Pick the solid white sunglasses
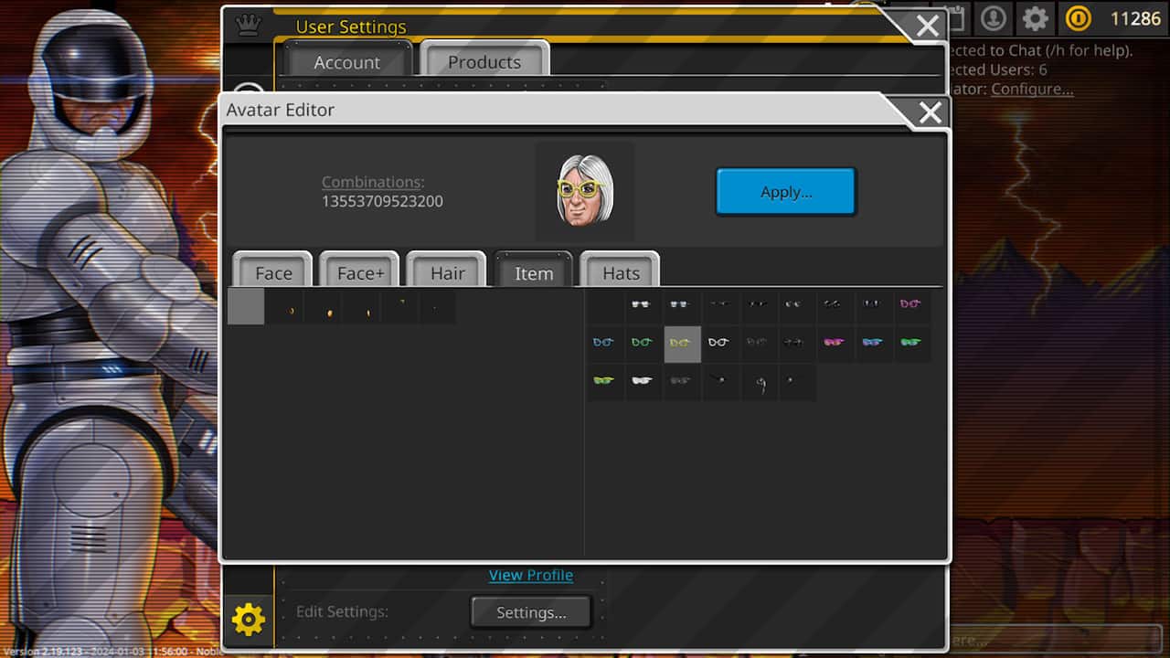Image resolution: width=1170 pixels, height=658 pixels. [643, 382]
